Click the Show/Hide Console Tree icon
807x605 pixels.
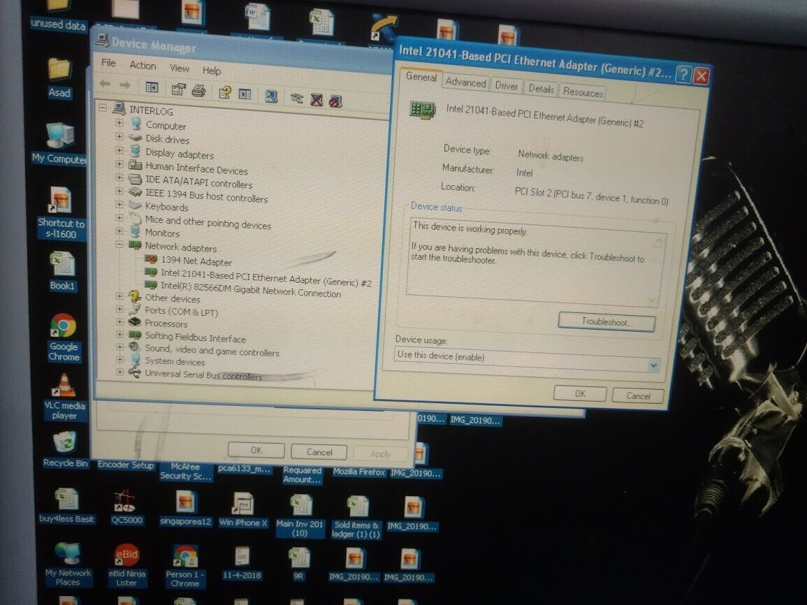[x=152, y=87]
